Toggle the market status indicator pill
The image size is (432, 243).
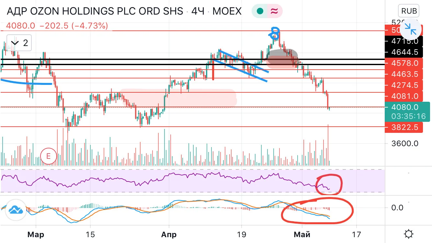click(267, 11)
